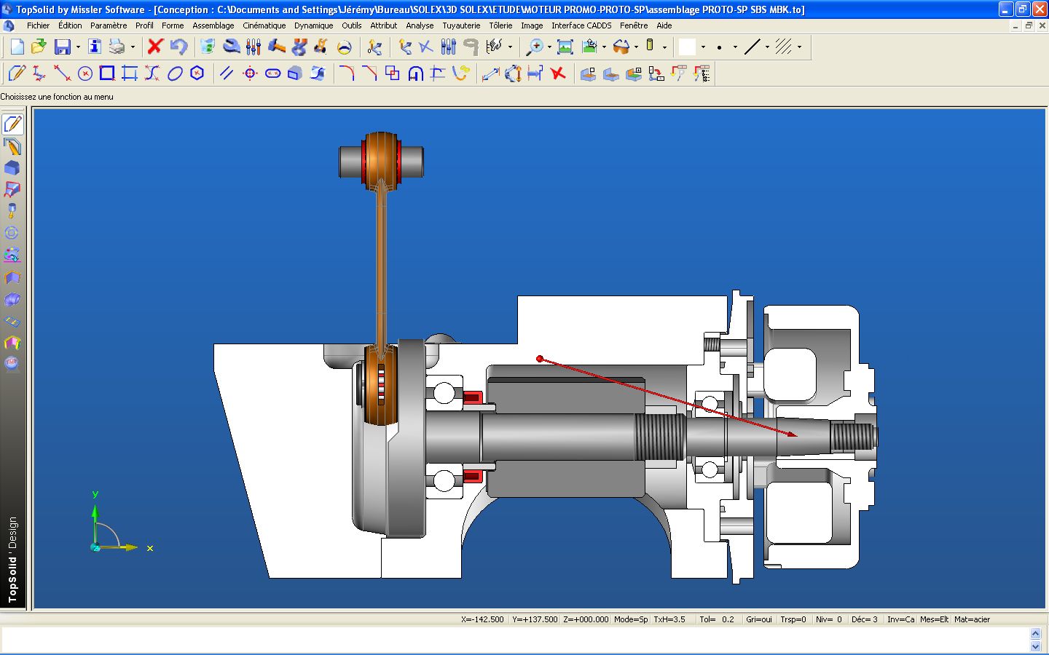Click the red X delete icon
1049x655 pixels.
click(x=154, y=47)
